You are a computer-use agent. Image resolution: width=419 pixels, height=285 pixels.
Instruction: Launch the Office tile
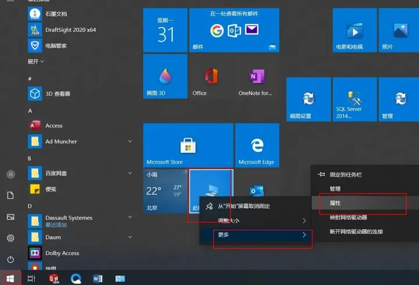(211, 77)
